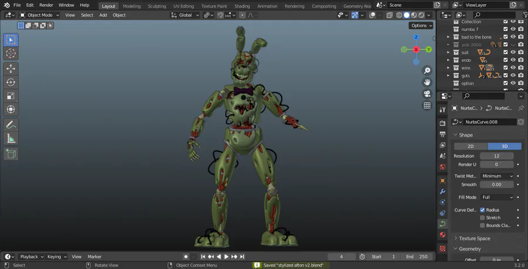The width and height of the screenshot is (528, 269).
Task: Open the Object Mode dropdown
Action: 39,15
